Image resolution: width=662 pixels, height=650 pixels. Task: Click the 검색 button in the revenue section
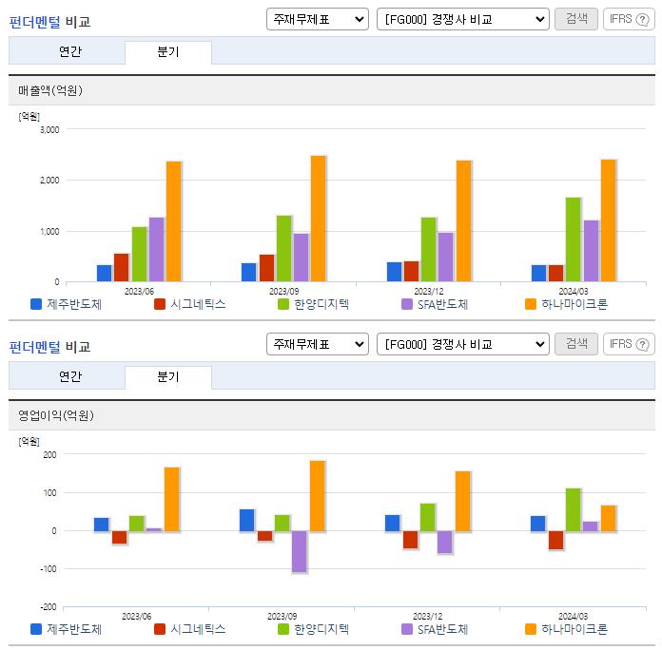[576, 19]
